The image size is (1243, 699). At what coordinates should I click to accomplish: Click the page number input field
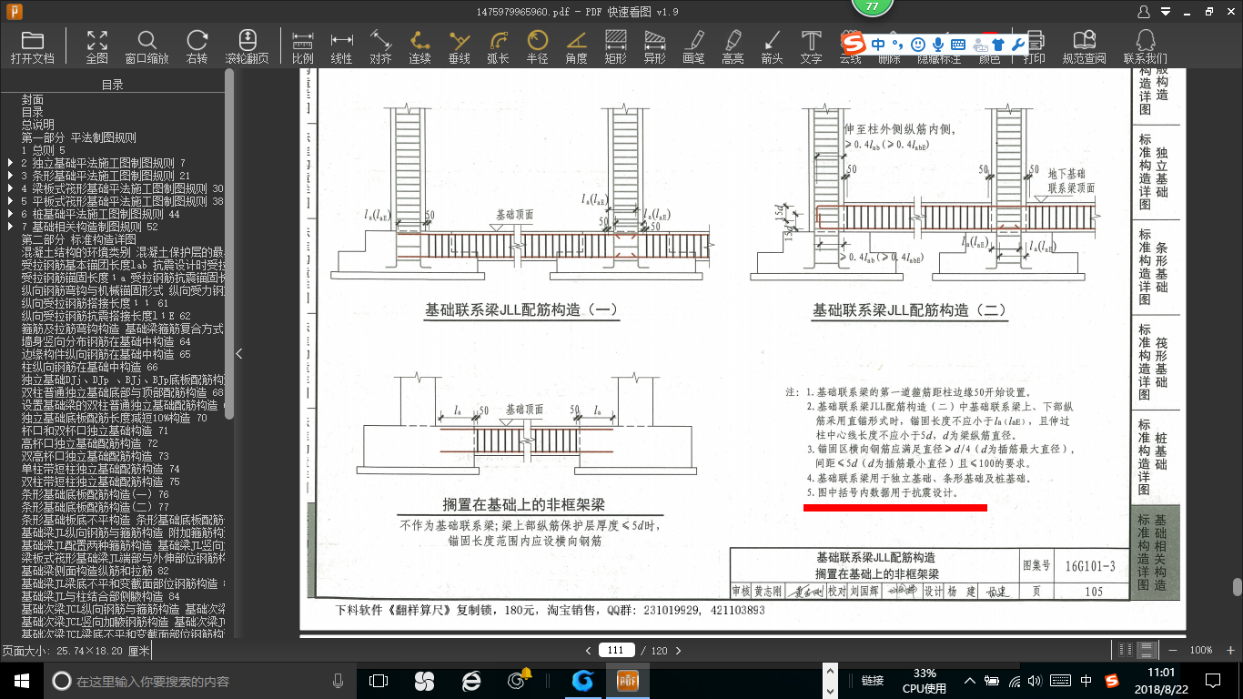[x=616, y=650]
